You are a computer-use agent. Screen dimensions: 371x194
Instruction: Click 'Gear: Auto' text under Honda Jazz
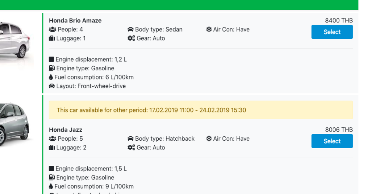[151, 147]
